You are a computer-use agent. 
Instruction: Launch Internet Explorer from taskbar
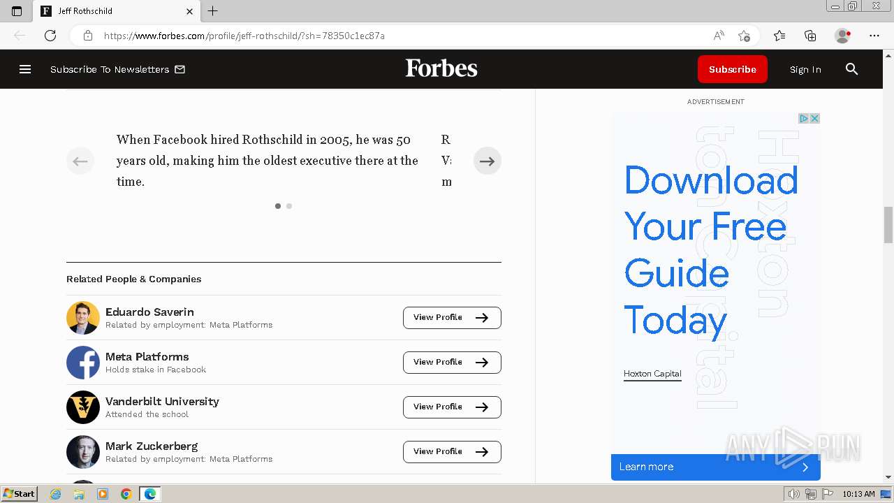[x=56, y=494]
